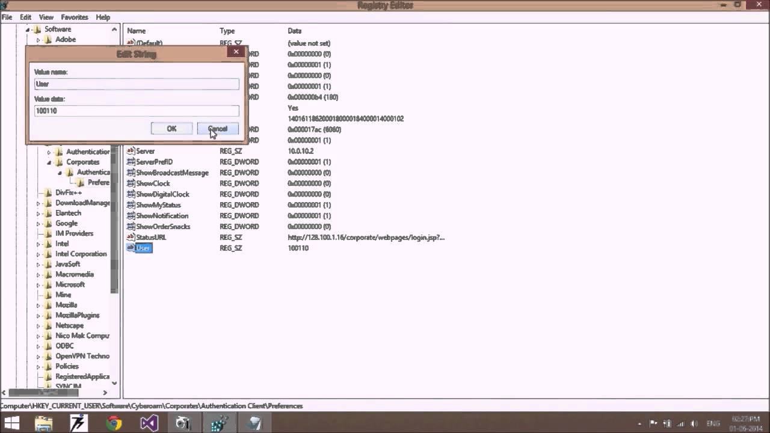Select the (Default) value icon

[x=131, y=43]
